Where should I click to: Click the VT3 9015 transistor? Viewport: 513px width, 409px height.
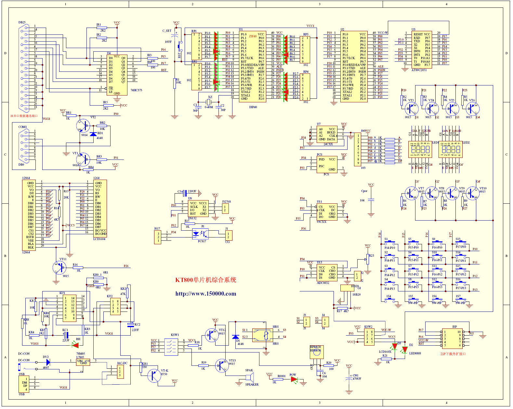411,109
